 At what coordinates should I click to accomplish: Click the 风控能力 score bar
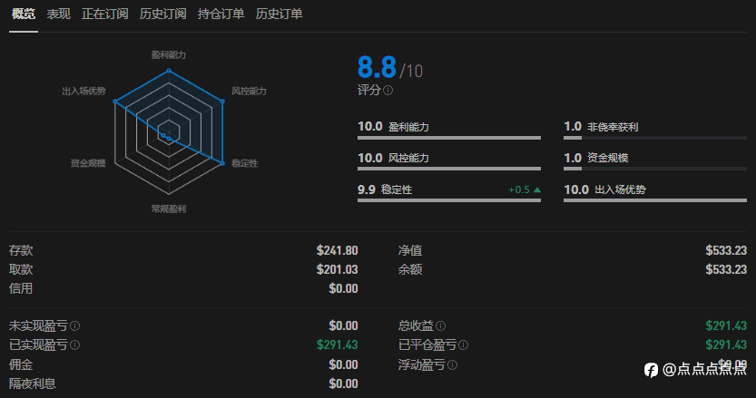click(x=449, y=169)
